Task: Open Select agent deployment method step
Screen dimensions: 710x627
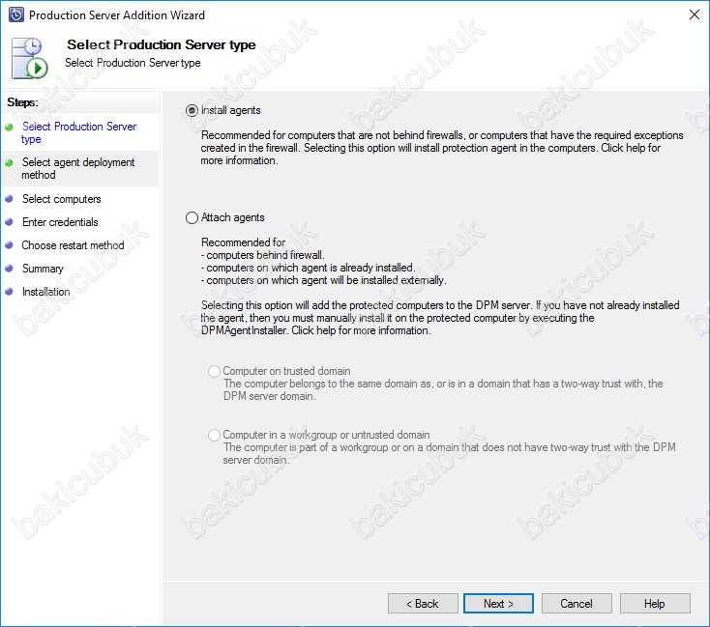Action: pyautogui.click(x=78, y=168)
